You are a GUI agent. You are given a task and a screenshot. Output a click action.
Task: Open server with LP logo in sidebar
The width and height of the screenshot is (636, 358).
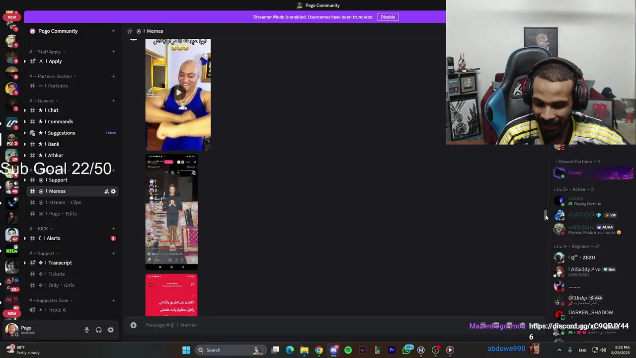click(x=12, y=123)
